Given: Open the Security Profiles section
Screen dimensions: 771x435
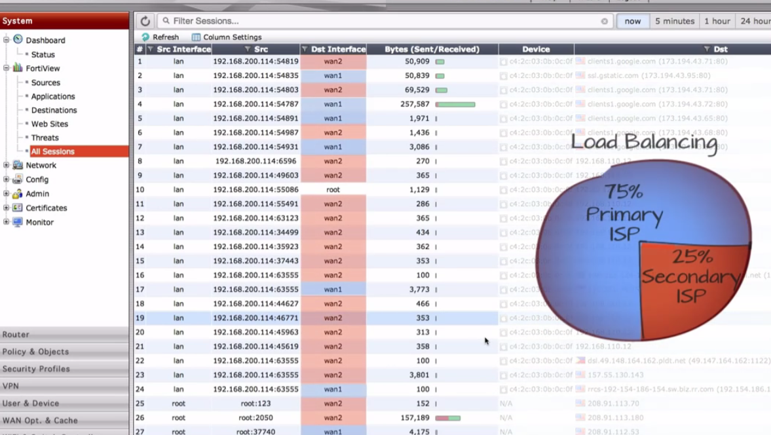Looking at the screenshot, I should click(64, 369).
